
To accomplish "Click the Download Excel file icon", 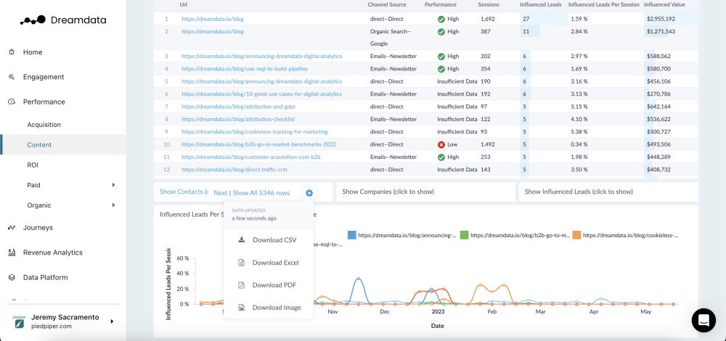I will pos(241,263).
